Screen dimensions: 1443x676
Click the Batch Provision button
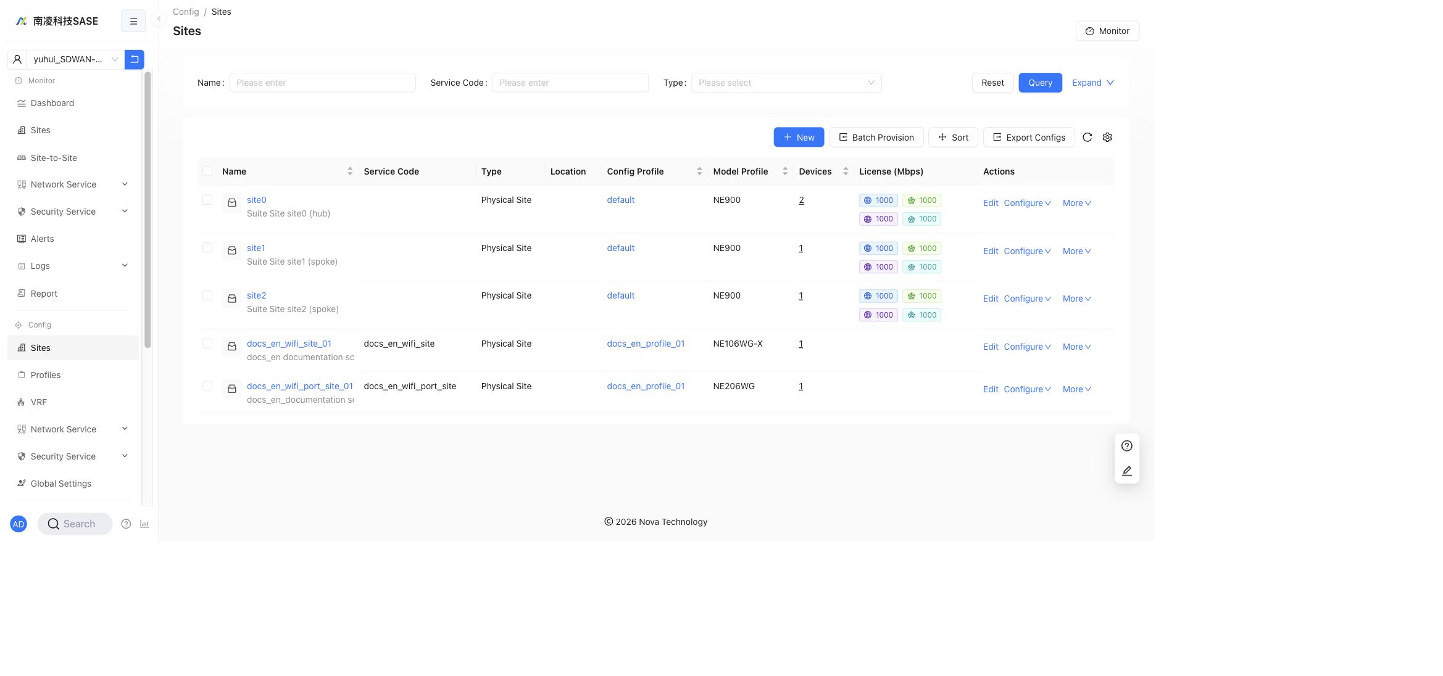[876, 138]
